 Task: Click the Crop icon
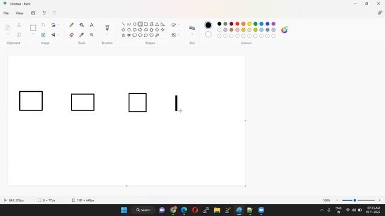tap(43, 25)
